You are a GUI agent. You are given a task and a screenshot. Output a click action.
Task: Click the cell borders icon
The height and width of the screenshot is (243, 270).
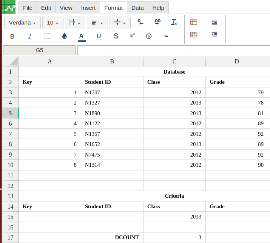point(47,36)
